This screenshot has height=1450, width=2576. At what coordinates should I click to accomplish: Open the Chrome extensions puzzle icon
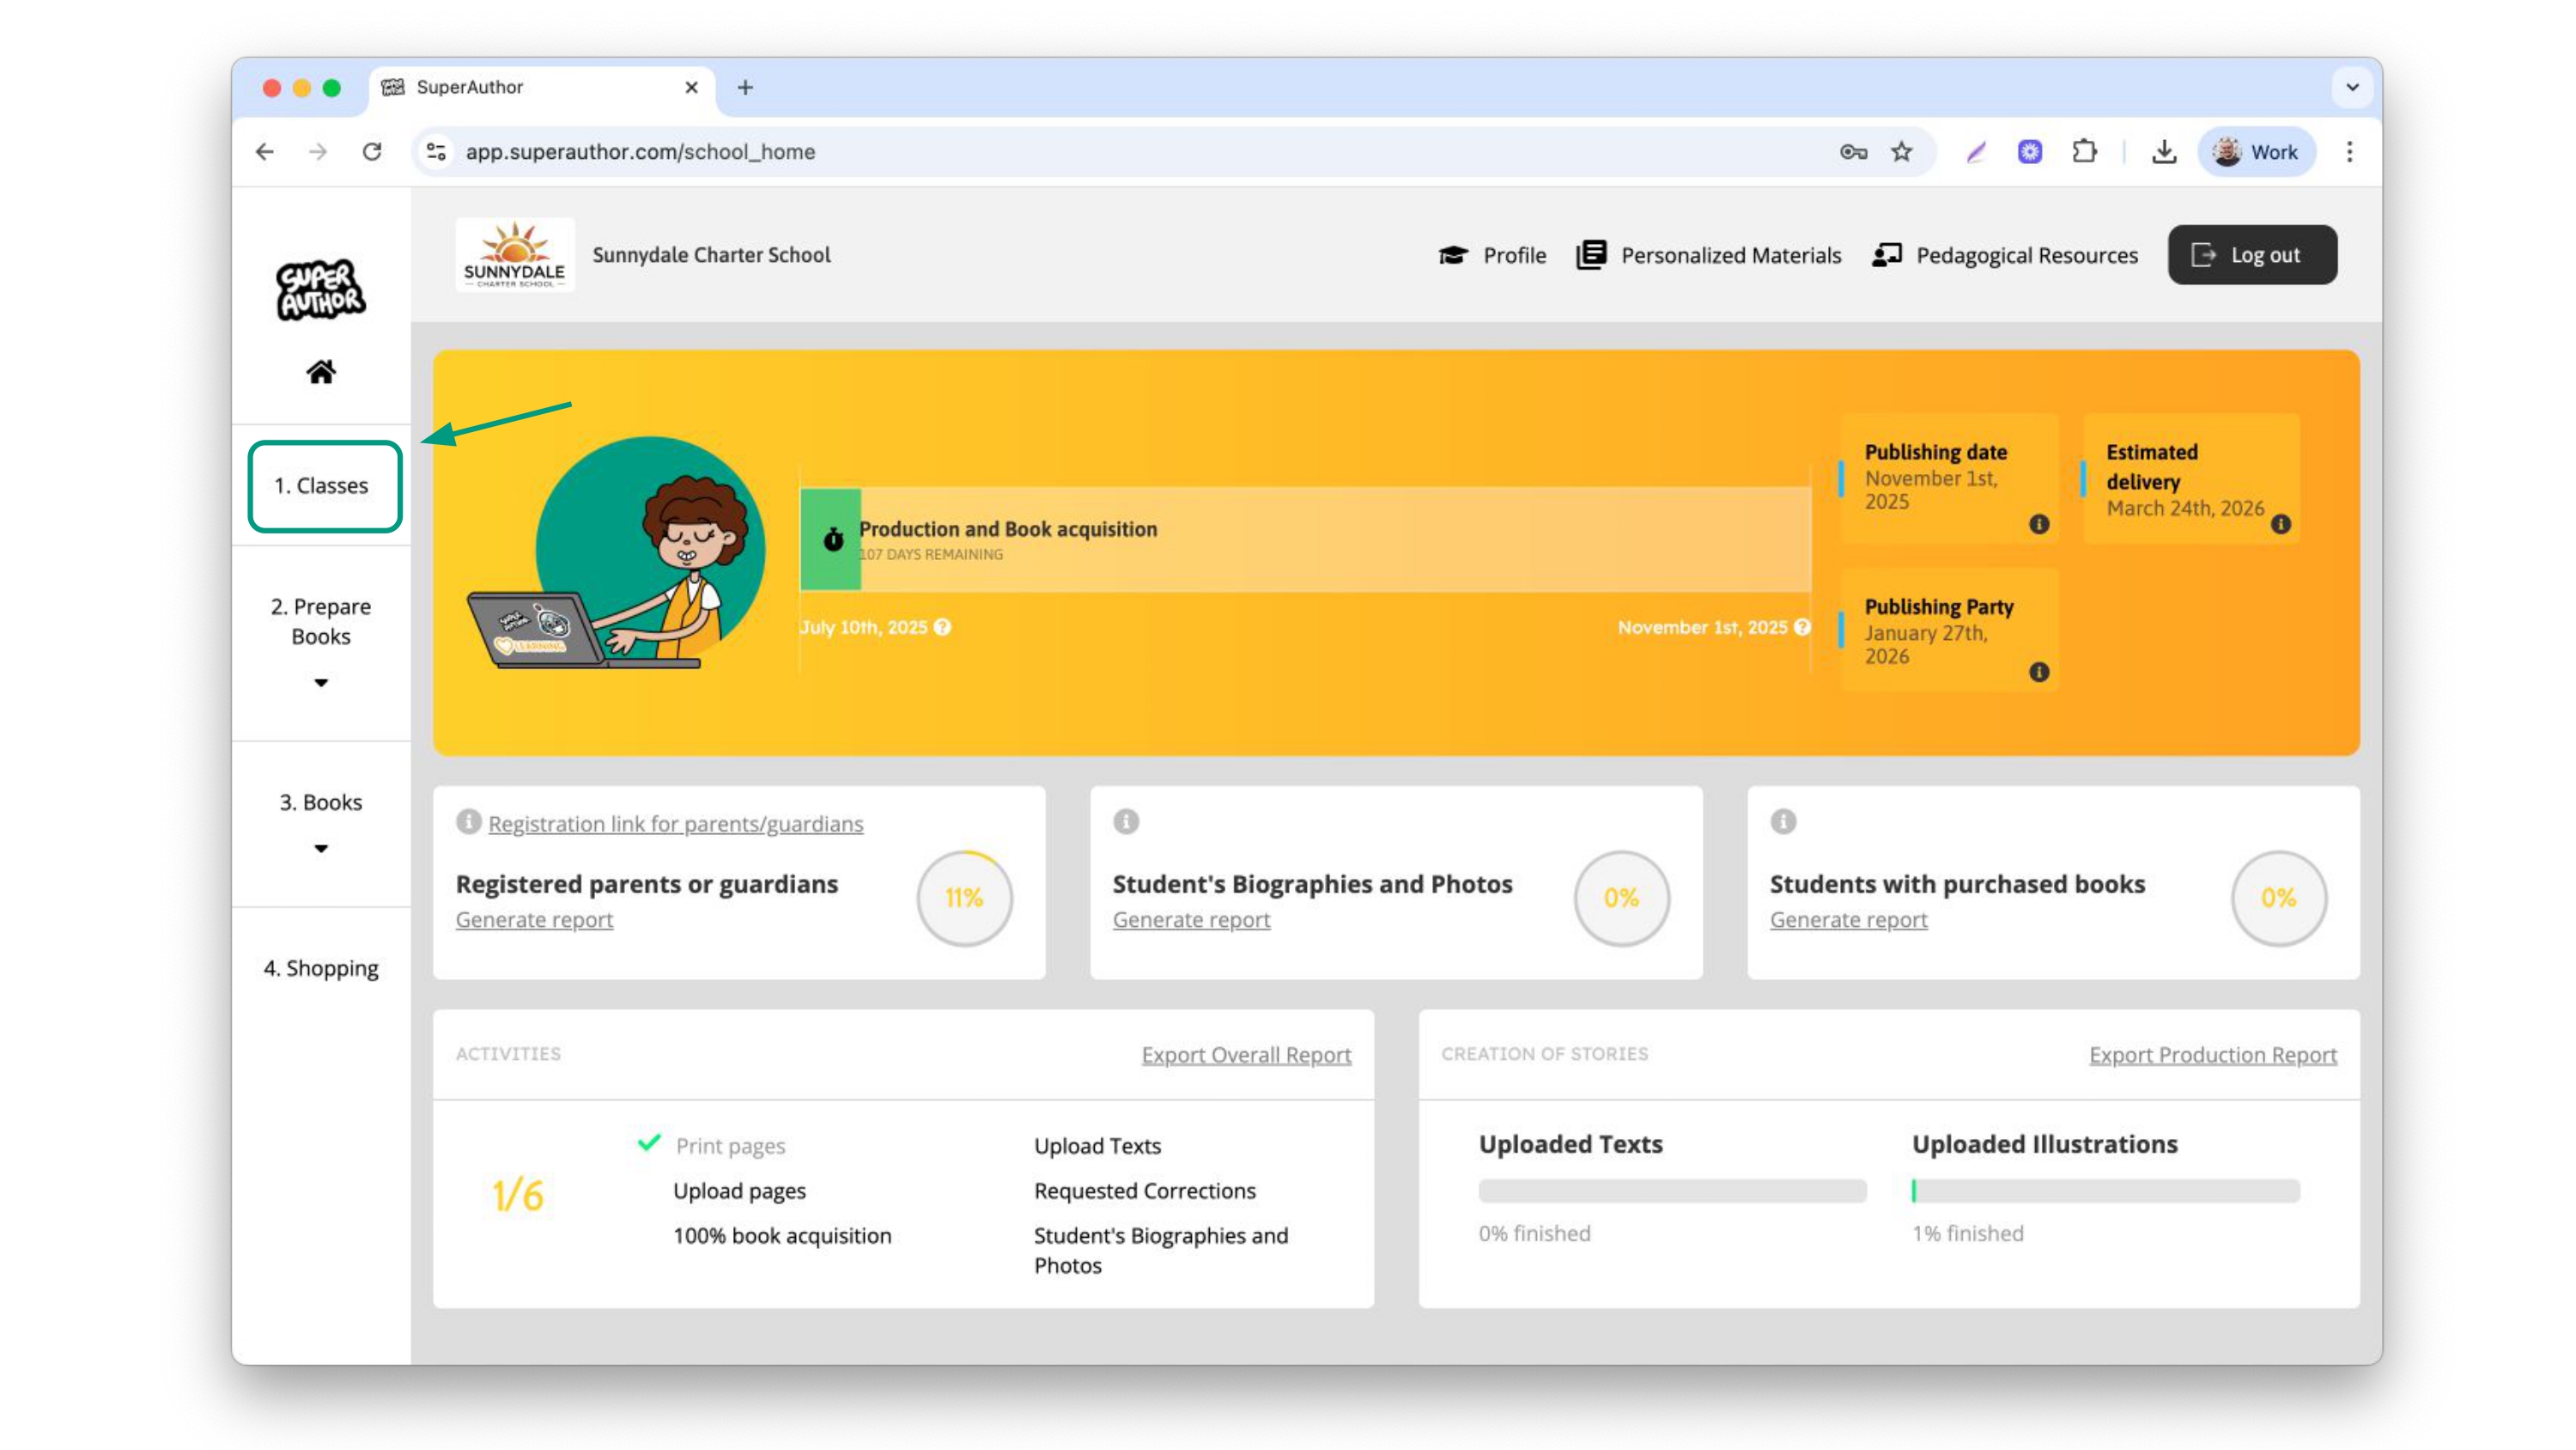[x=2085, y=152]
